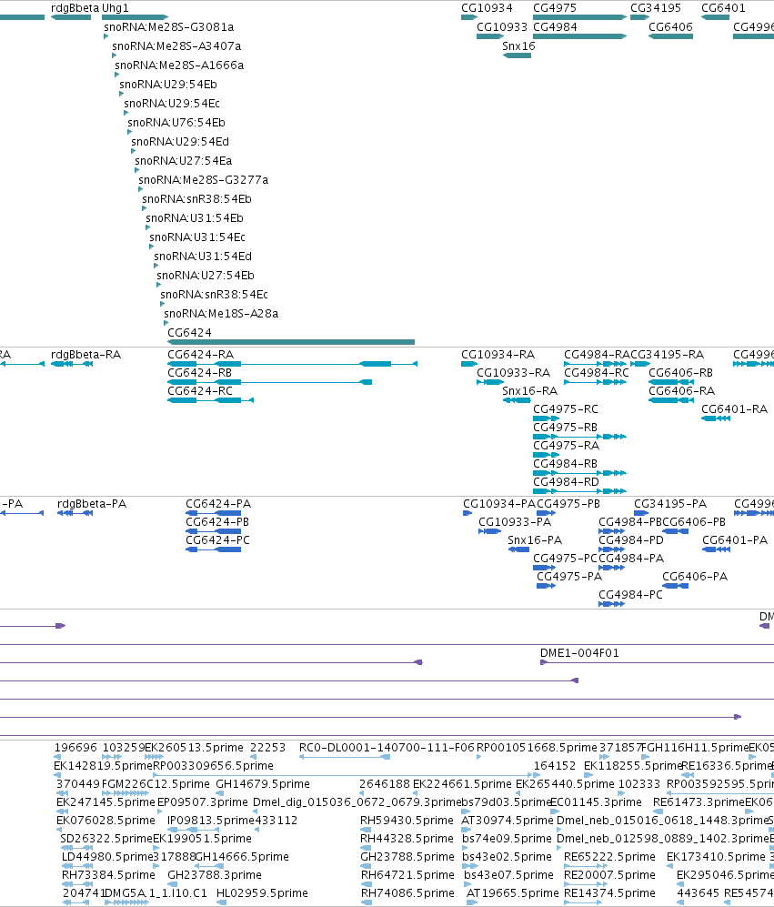774x907 pixels.
Task: Click snoRNA:U29:54Eb label
Action: pyautogui.click(x=168, y=85)
